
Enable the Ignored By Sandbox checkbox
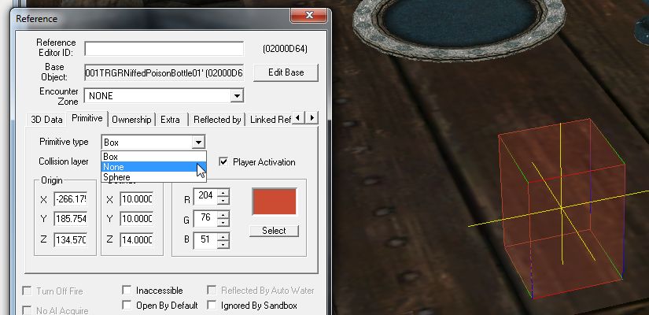pyautogui.click(x=212, y=306)
